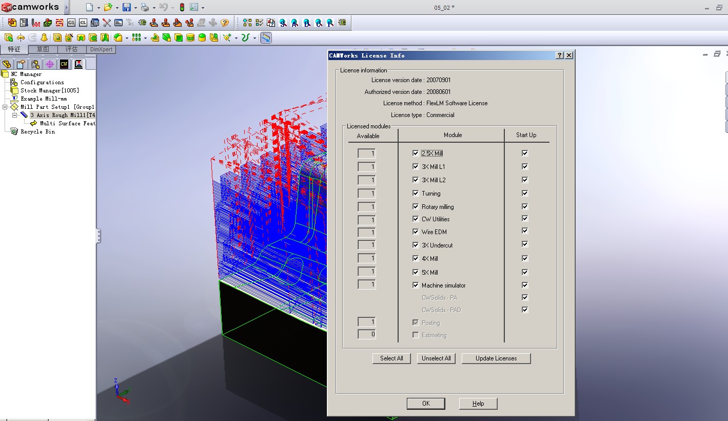Expand the Save dropdown arrow
The image size is (728, 421).
point(135,8)
